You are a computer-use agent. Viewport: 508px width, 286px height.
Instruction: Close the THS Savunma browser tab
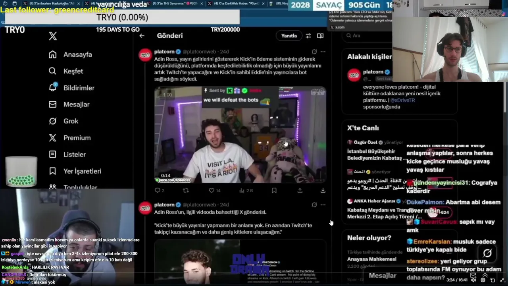[x=202, y=4]
